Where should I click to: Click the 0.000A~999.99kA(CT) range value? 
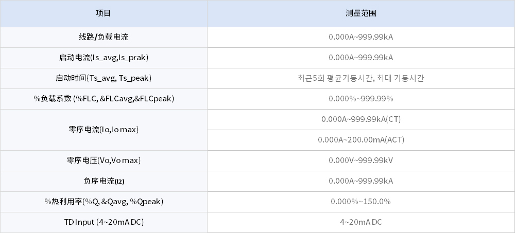[x=360, y=119]
